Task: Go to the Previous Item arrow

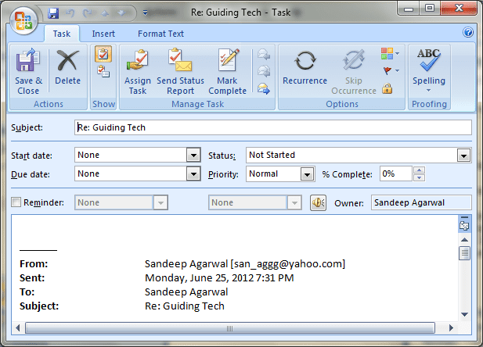Action: click(105, 13)
